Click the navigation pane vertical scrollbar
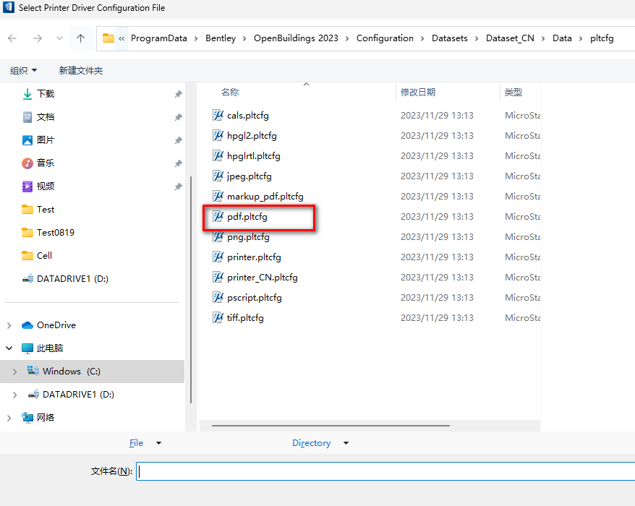The width and height of the screenshot is (635, 506). (191, 290)
